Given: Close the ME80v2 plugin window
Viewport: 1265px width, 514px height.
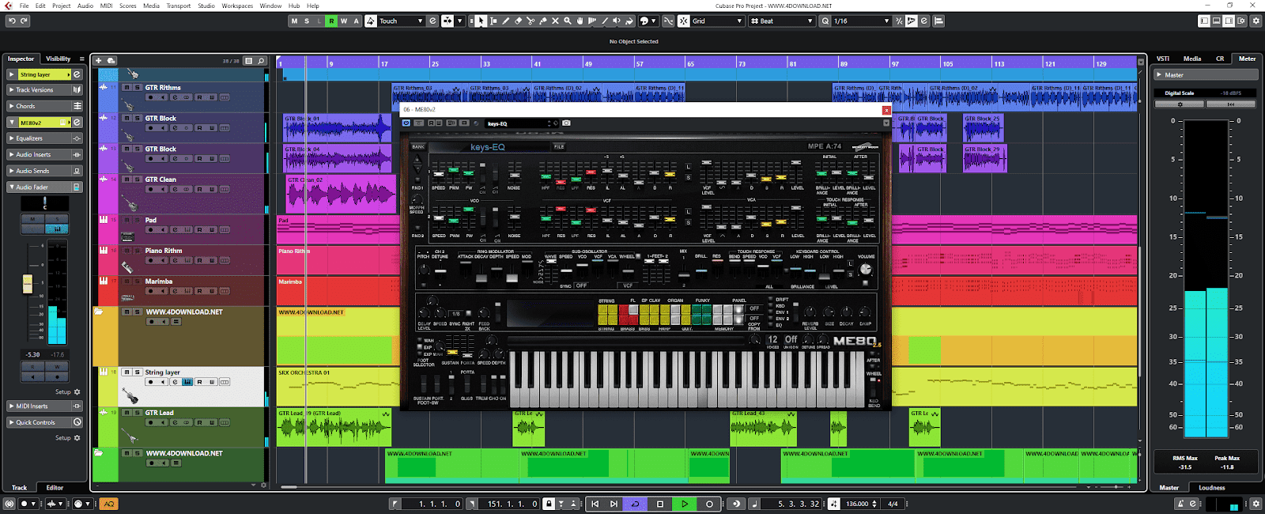Looking at the screenshot, I should pos(886,110).
